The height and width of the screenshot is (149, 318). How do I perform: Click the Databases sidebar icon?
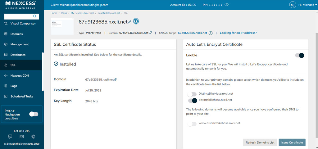pyautogui.click(x=6, y=55)
